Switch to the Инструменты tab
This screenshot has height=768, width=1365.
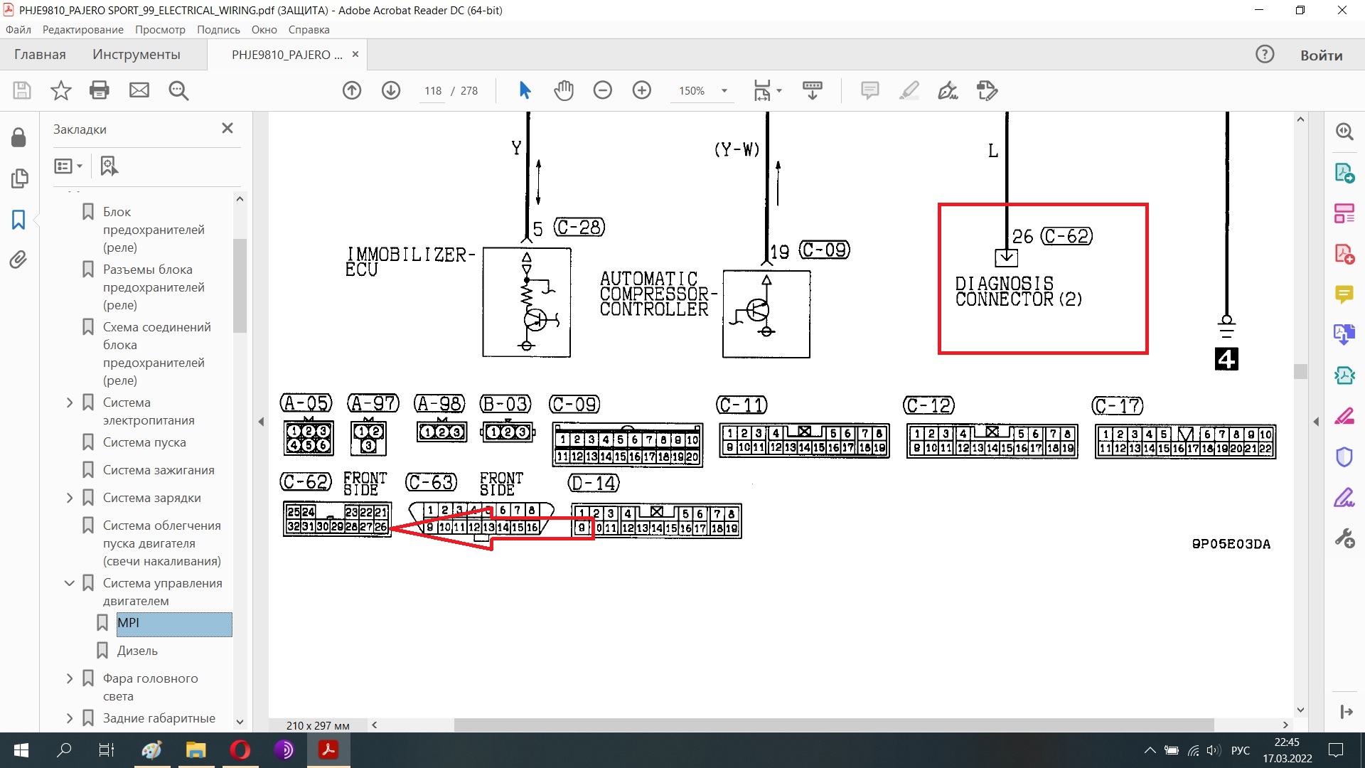[x=136, y=55]
